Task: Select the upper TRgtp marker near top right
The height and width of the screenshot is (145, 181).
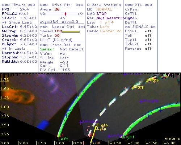Action: click(x=153, y=80)
